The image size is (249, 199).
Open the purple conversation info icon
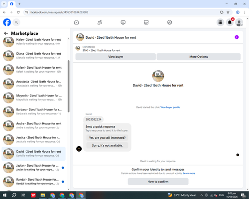pyautogui.click(x=237, y=37)
